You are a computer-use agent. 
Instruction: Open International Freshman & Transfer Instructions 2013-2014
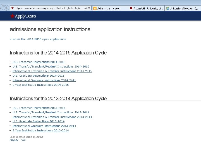tap(52, 117)
